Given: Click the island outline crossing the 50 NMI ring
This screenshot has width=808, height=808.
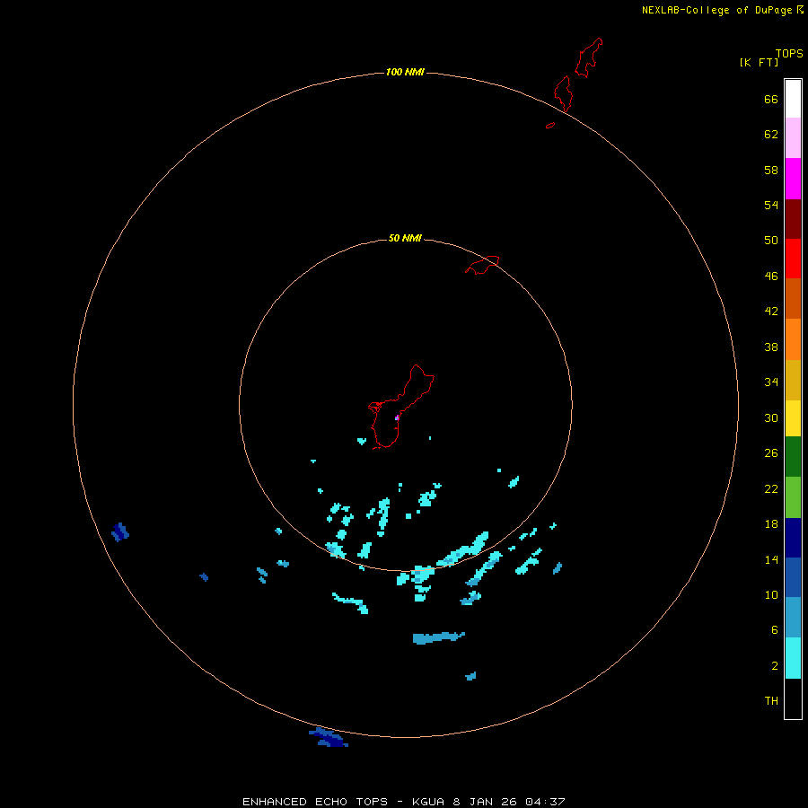Looking at the screenshot, I should coord(482,265).
